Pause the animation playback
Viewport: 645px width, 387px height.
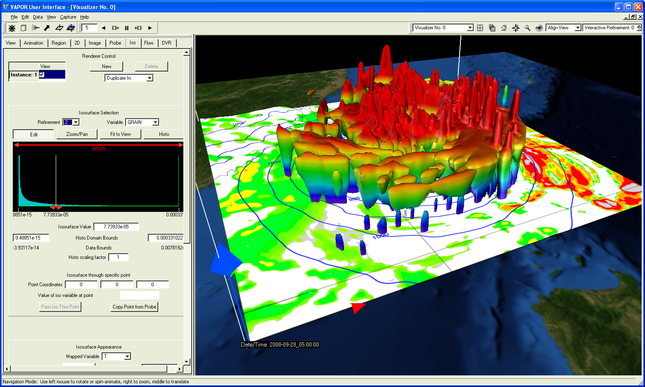[127, 28]
